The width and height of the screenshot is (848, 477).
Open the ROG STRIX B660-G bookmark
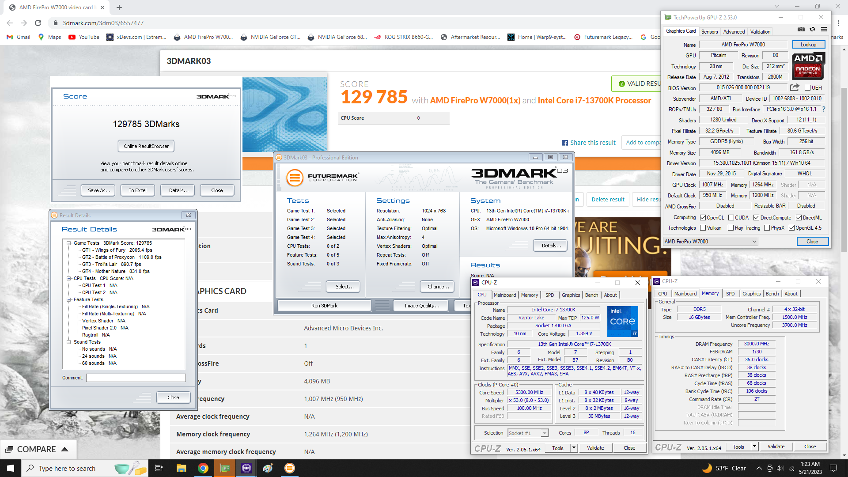point(404,37)
